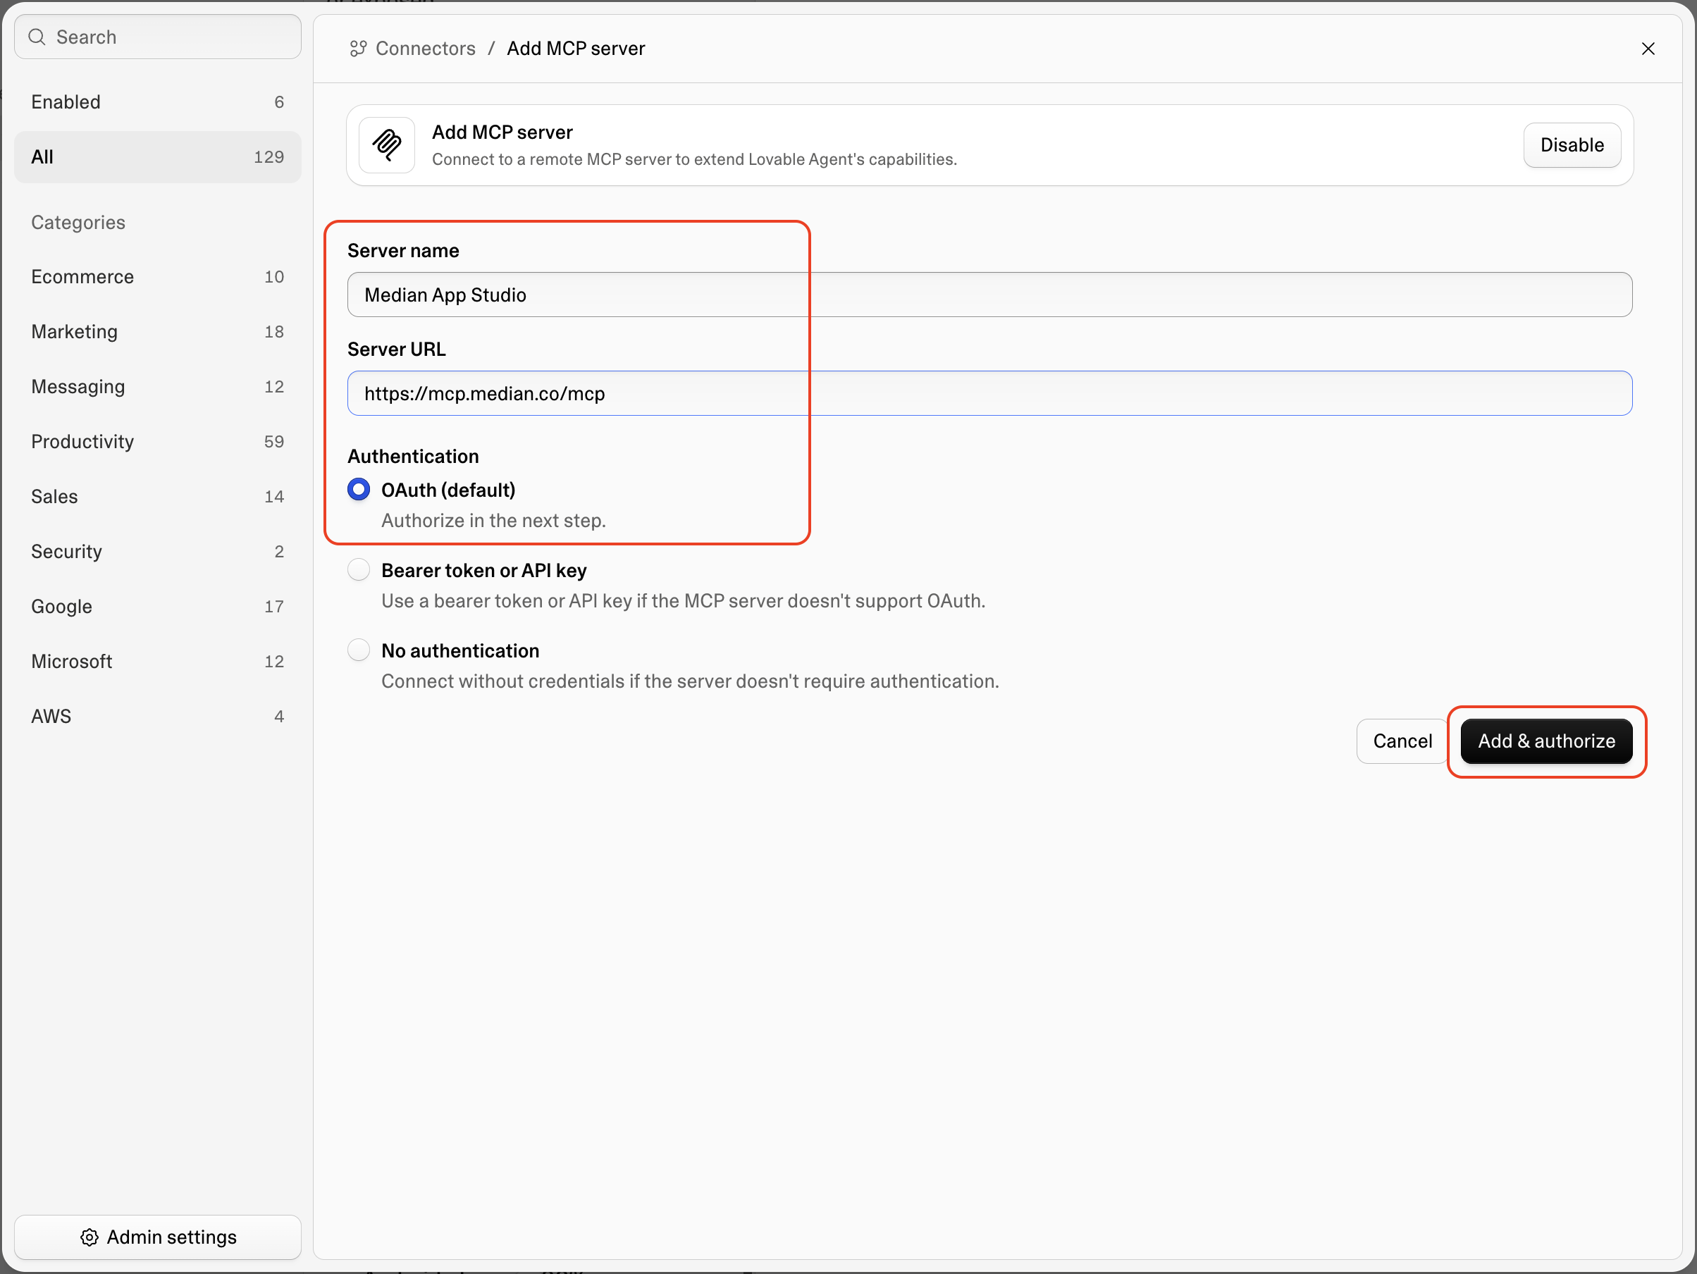The height and width of the screenshot is (1274, 1697).
Task: Choose No authentication option
Action: (358, 650)
